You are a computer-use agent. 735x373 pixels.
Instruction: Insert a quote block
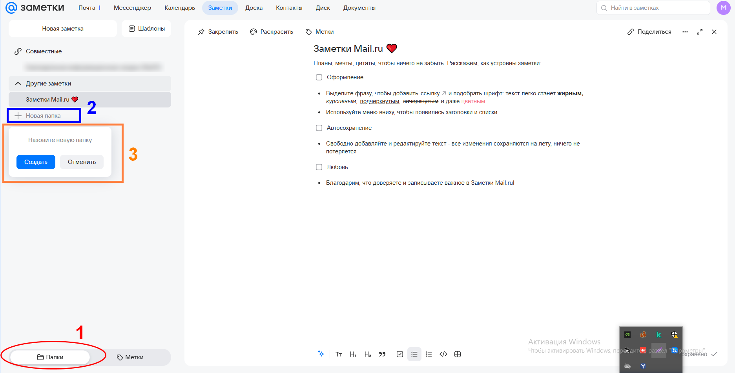382,354
